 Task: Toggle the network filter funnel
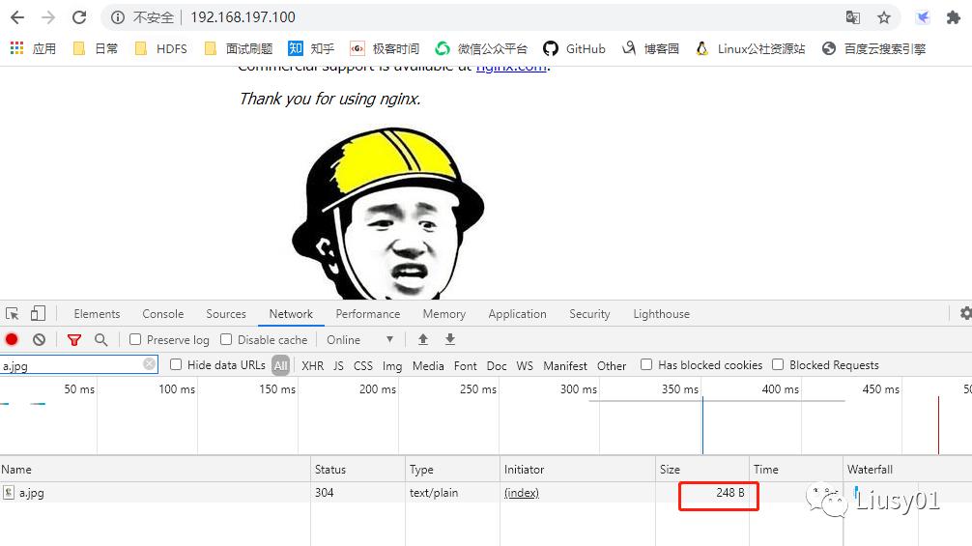click(74, 339)
